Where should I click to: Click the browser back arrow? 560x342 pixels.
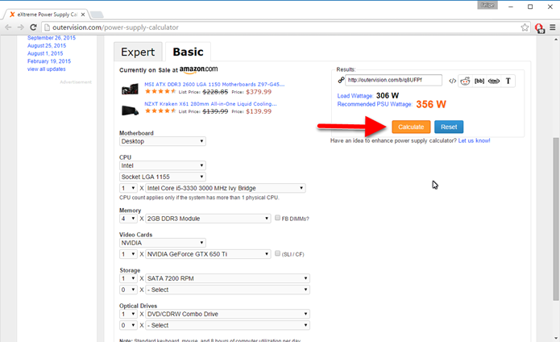(x=8, y=27)
